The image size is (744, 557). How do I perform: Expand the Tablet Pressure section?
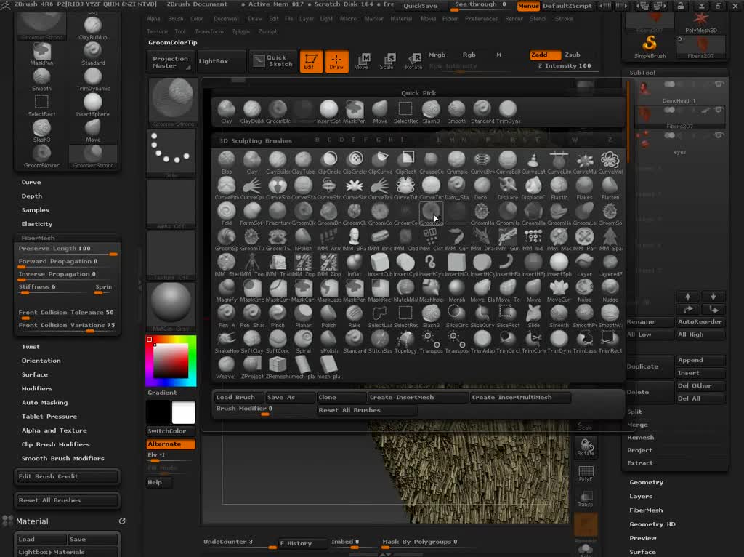click(x=49, y=417)
